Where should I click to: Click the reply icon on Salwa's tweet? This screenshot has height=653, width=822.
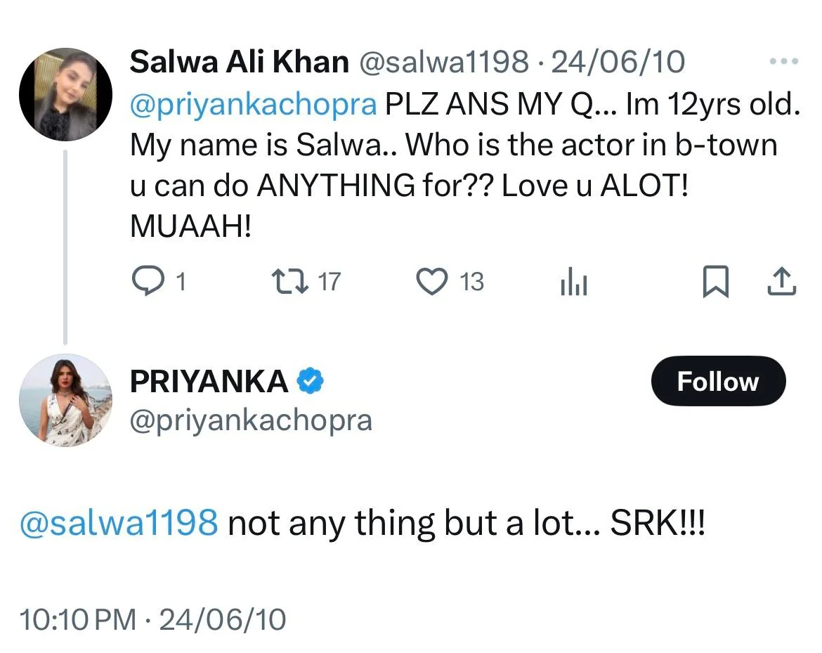pyautogui.click(x=147, y=282)
